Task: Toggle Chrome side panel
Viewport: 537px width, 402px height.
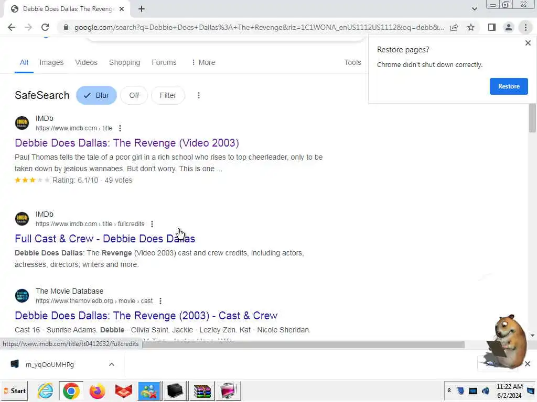Action: pyautogui.click(x=492, y=27)
